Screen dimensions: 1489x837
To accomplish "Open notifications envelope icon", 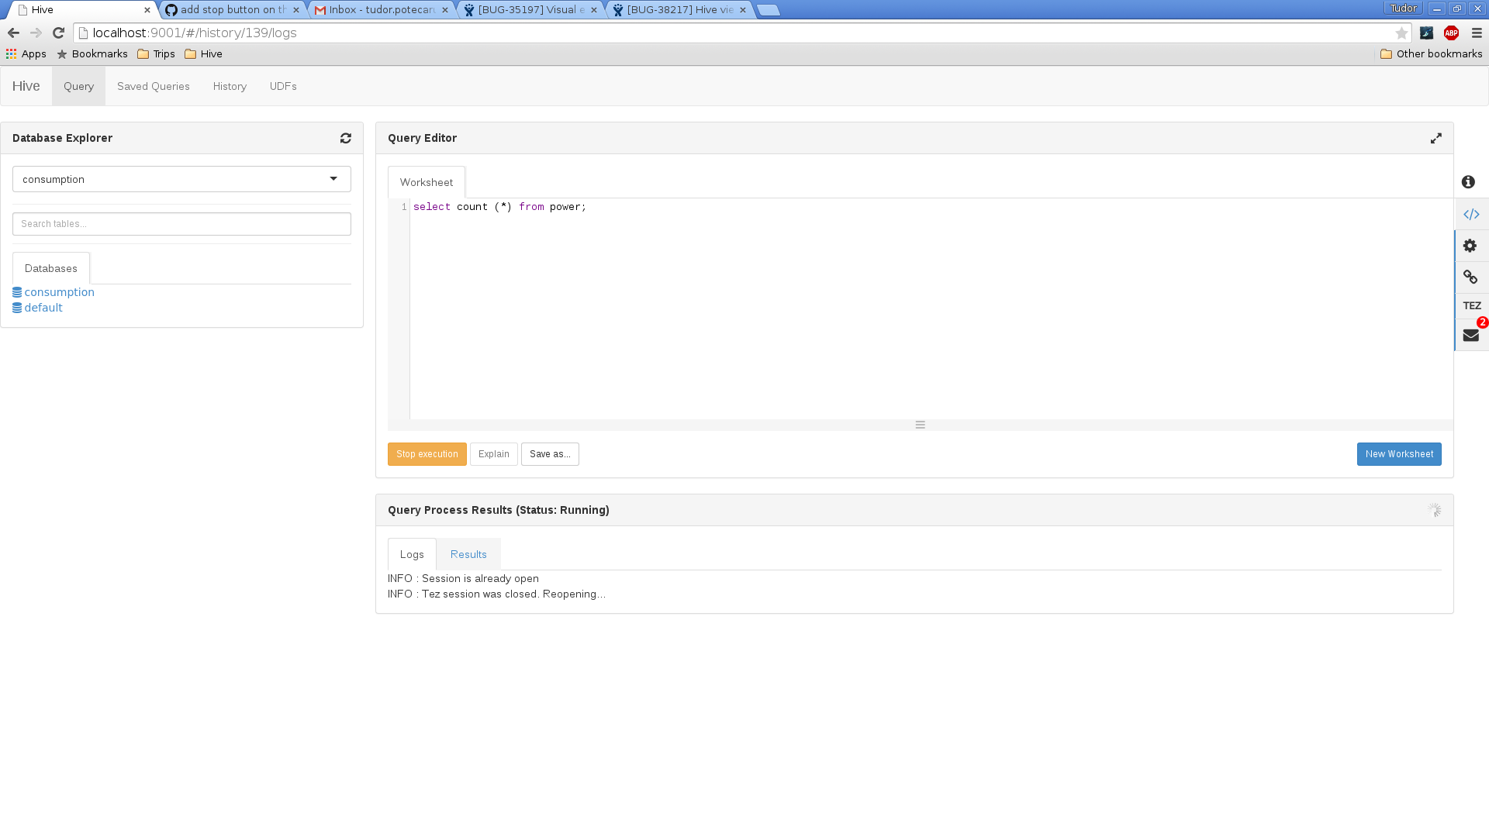I will point(1471,335).
